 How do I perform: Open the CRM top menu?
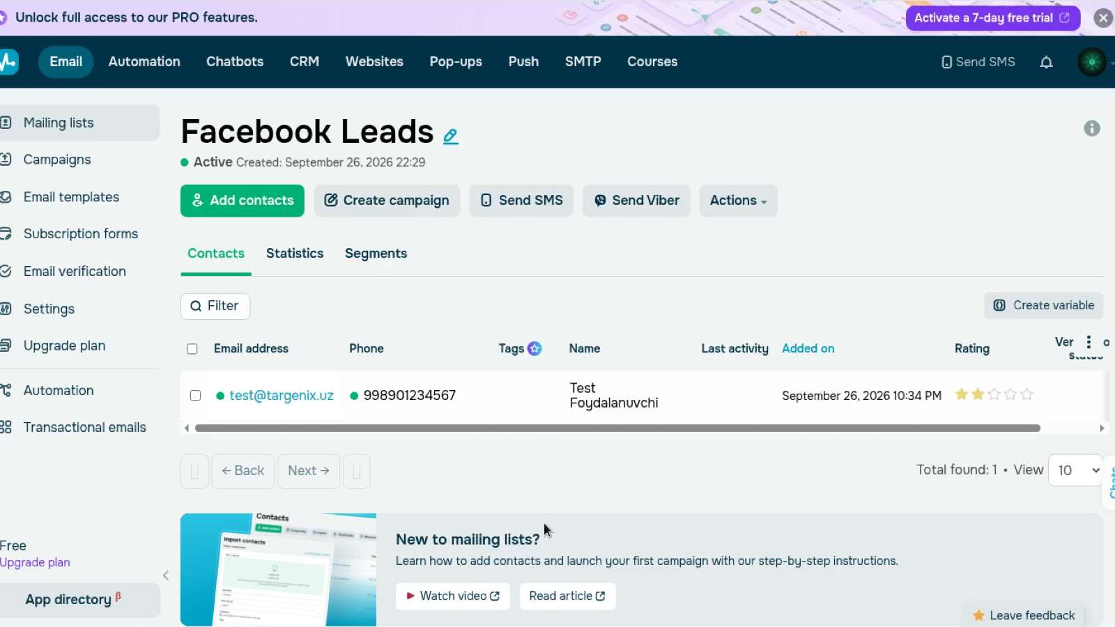click(305, 61)
